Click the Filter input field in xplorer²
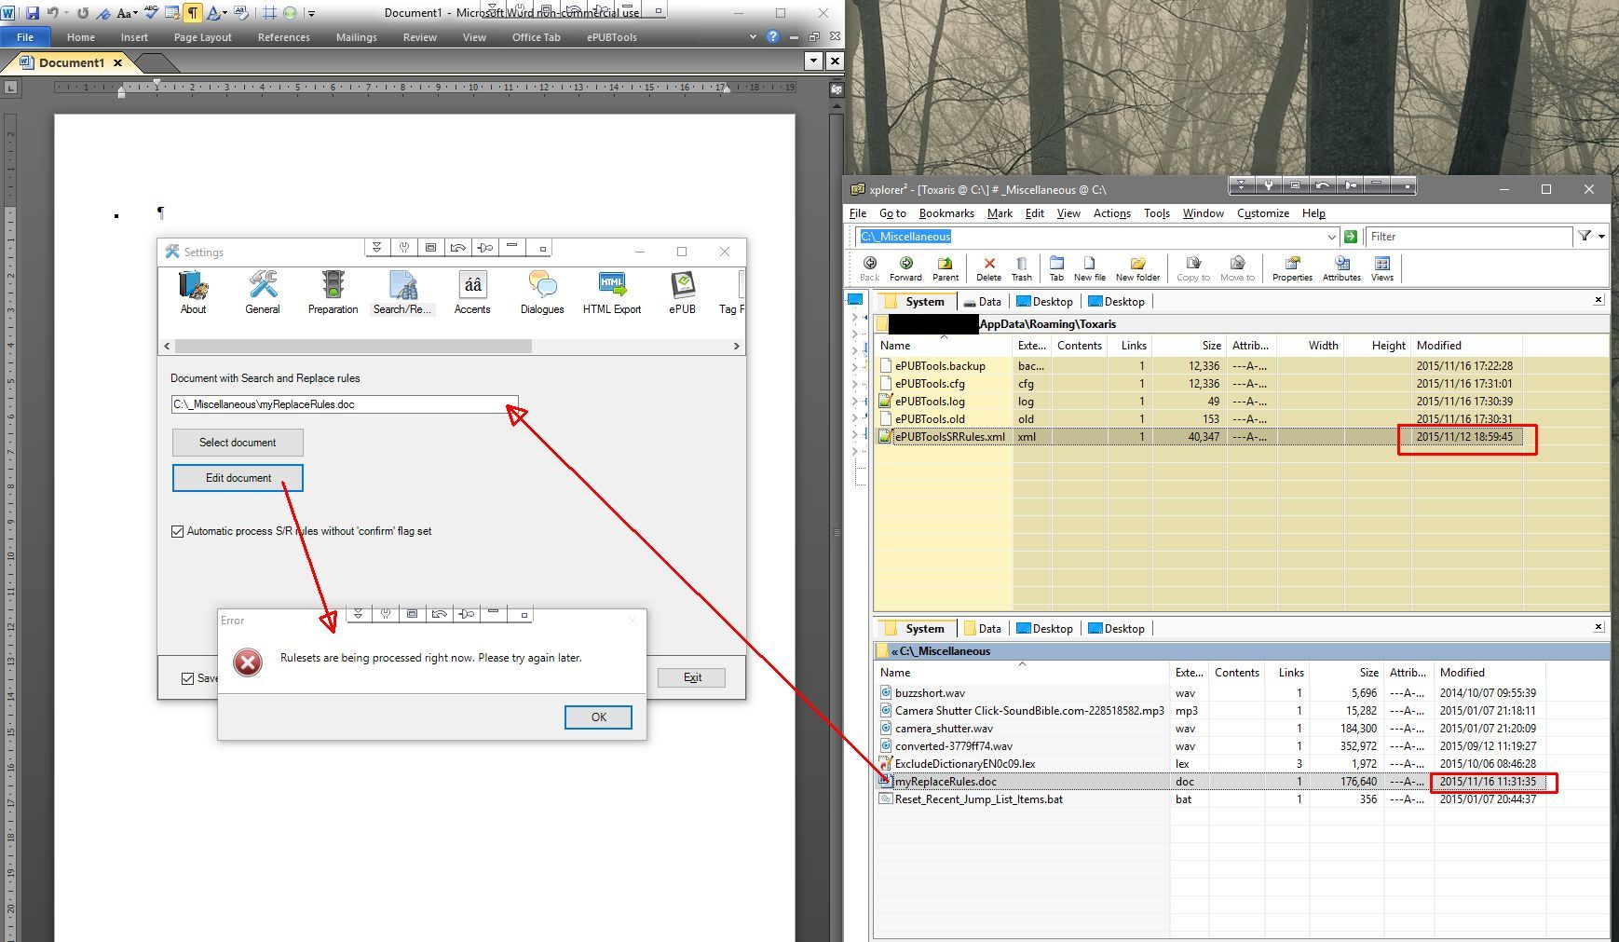This screenshot has width=1619, height=942. (1468, 237)
